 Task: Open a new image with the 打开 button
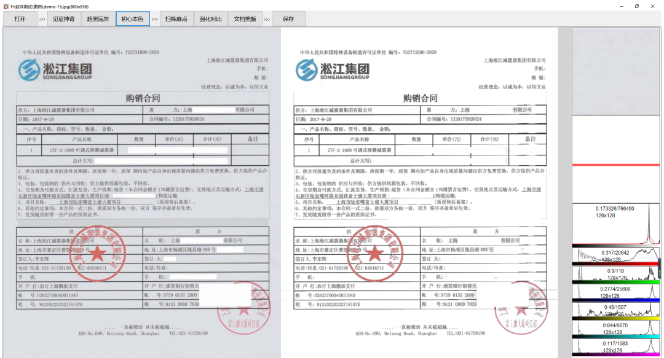[x=18, y=18]
